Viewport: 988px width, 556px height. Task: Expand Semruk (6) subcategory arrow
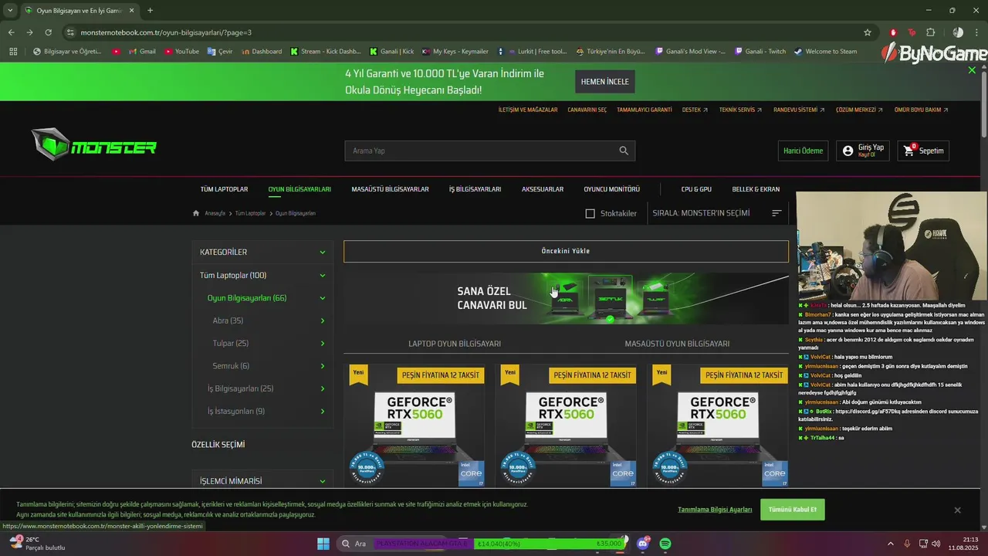[323, 366]
